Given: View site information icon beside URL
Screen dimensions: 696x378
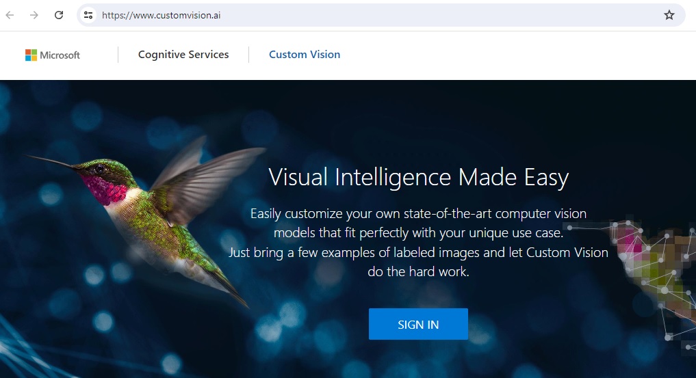Looking at the screenshot, I should [x=88, y=15].
